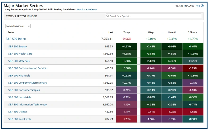Click Information Technology last value 6,950.20
This screenshot has height=130, width=209.
click(x=108, y=105)
